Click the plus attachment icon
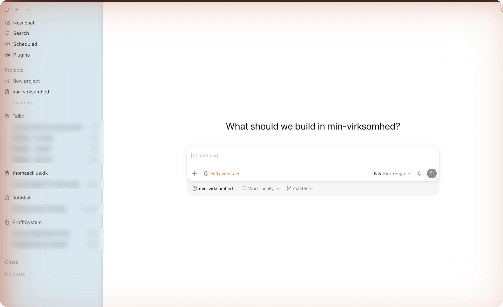503x307 pixels. coord(194,174)
